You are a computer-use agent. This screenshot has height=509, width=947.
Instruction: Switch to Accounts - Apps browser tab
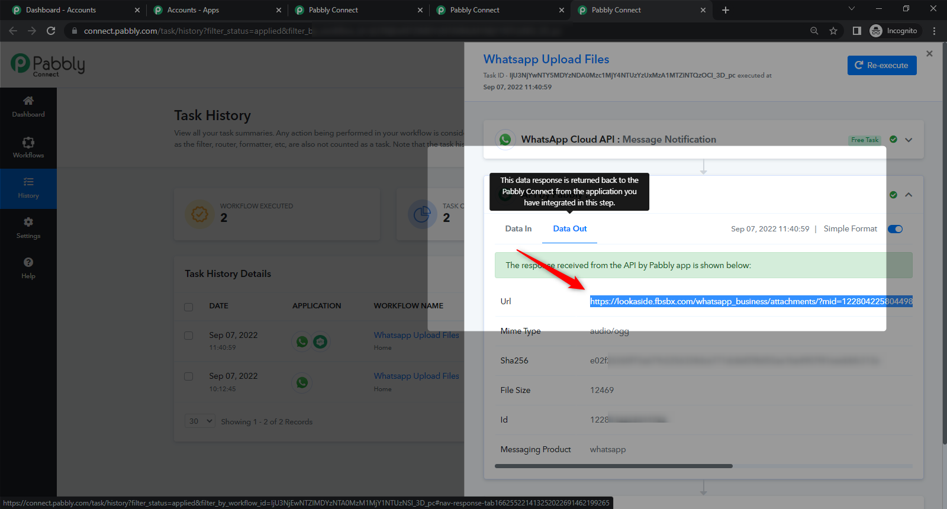(x=193, y=10)
